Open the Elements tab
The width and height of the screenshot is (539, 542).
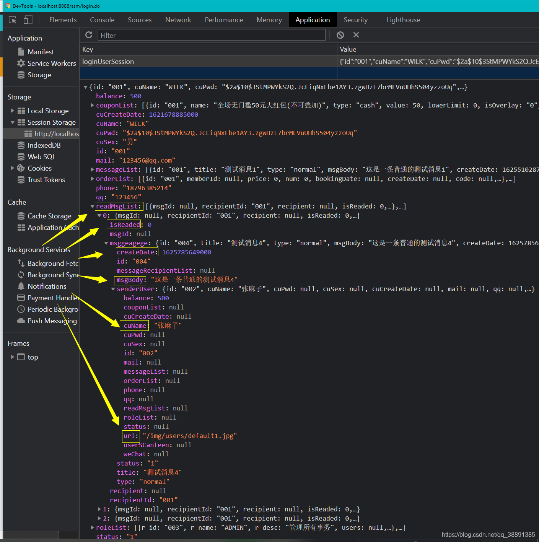(63, 20)
